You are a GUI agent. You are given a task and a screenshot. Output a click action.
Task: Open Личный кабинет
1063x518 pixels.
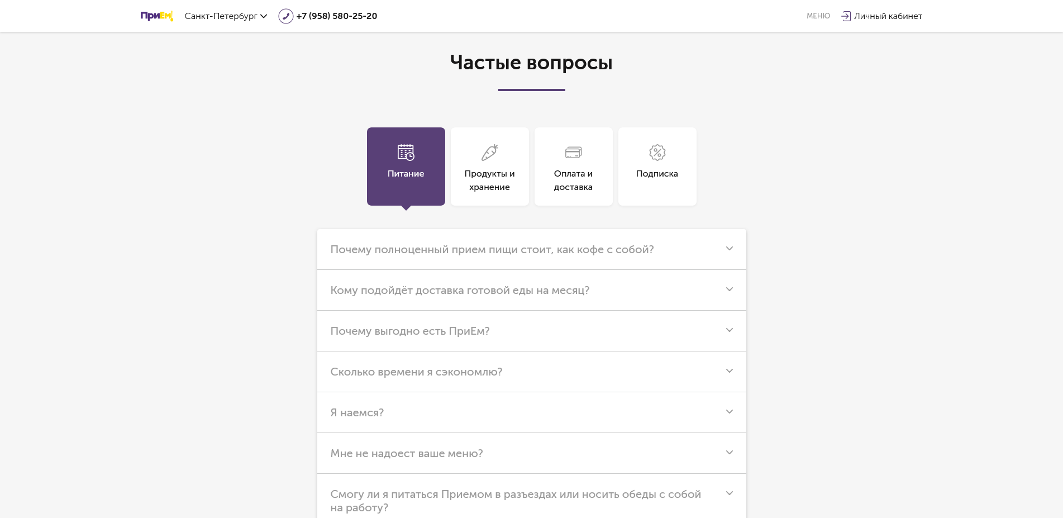(888, 16)
